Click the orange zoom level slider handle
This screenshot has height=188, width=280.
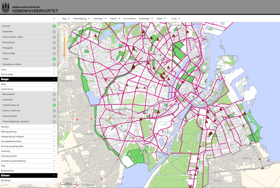pos(64,56)
